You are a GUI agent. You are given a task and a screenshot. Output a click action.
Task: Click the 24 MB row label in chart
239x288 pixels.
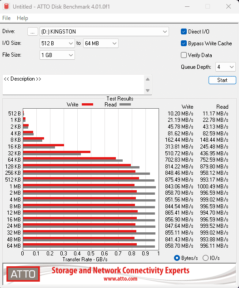[x=14, y=226]
